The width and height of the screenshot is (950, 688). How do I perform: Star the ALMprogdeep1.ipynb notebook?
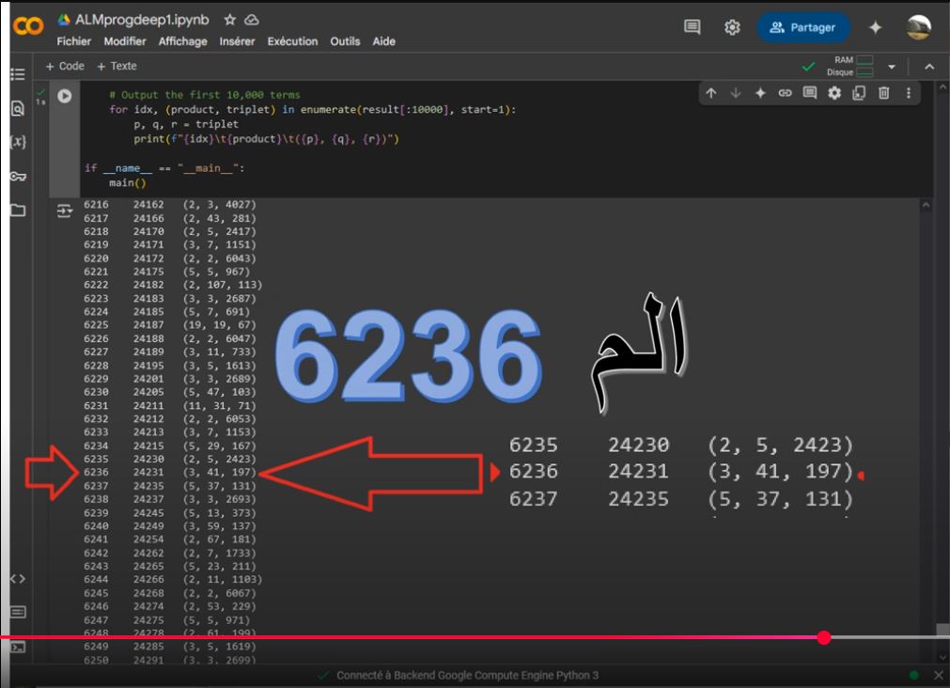[x=227, y=21]
